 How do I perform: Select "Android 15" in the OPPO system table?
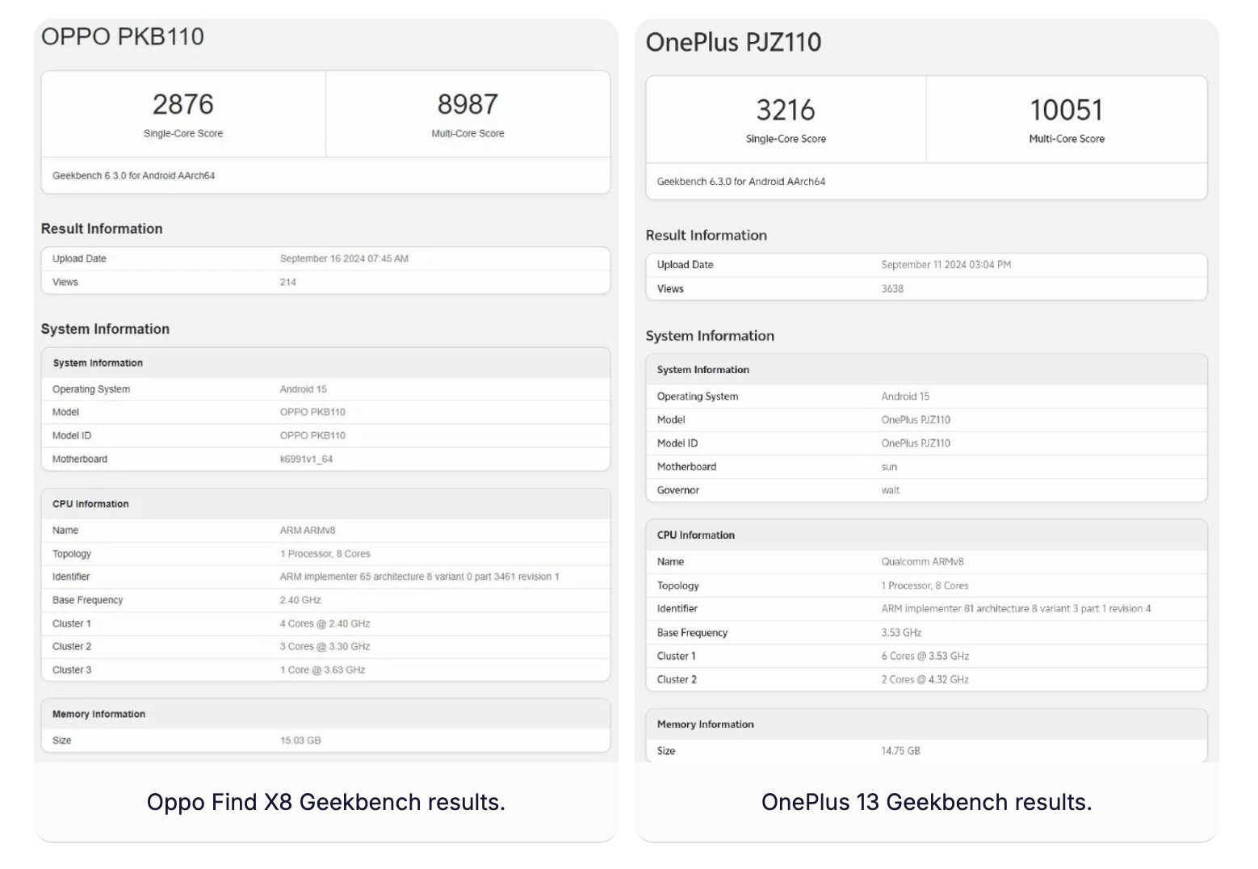(303, 389)
